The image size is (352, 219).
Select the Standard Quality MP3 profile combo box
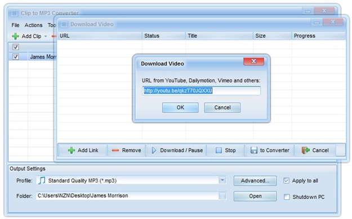[131, 180]
